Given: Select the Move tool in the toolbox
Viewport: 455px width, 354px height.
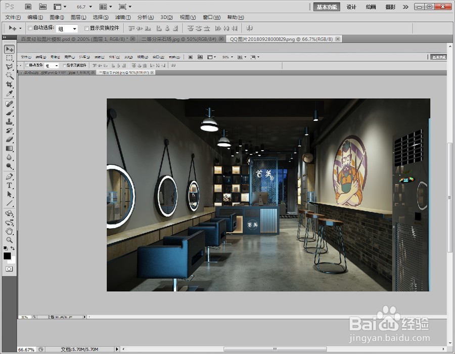Looking at the screenshot, I should pos(9,49).
